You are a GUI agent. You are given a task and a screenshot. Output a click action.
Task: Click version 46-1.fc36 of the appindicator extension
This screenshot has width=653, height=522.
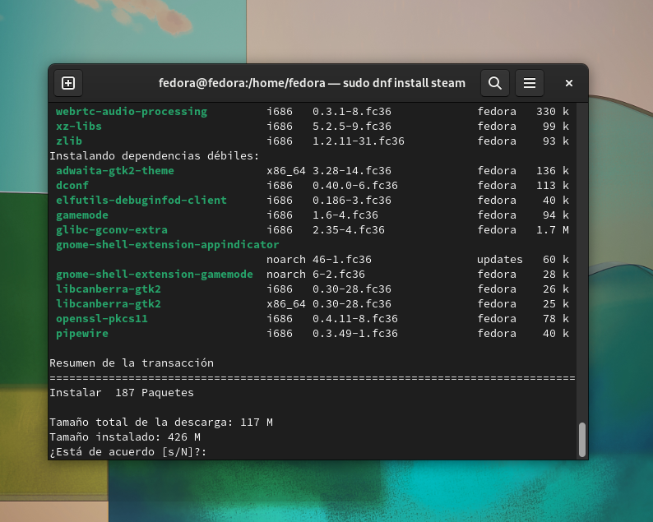(x=342, y=259)
